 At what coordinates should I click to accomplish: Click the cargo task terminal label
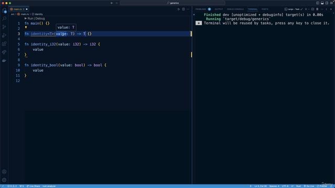[x=294, y=9]
